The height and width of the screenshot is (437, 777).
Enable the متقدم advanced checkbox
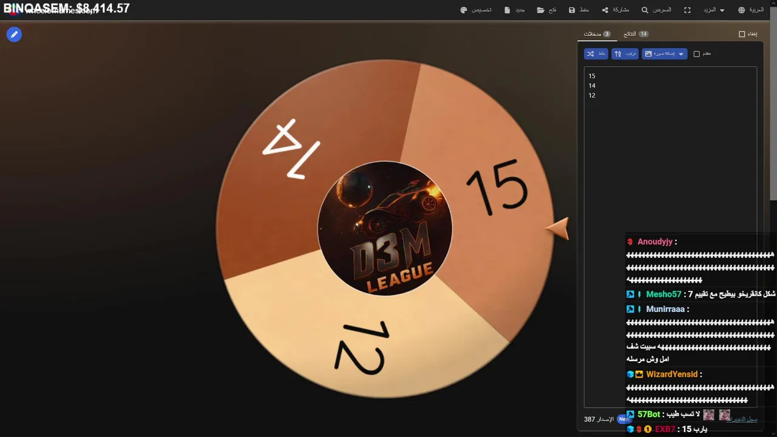click(x=697, y=54)
